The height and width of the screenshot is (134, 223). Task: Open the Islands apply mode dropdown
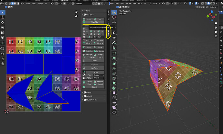[99, 78]
